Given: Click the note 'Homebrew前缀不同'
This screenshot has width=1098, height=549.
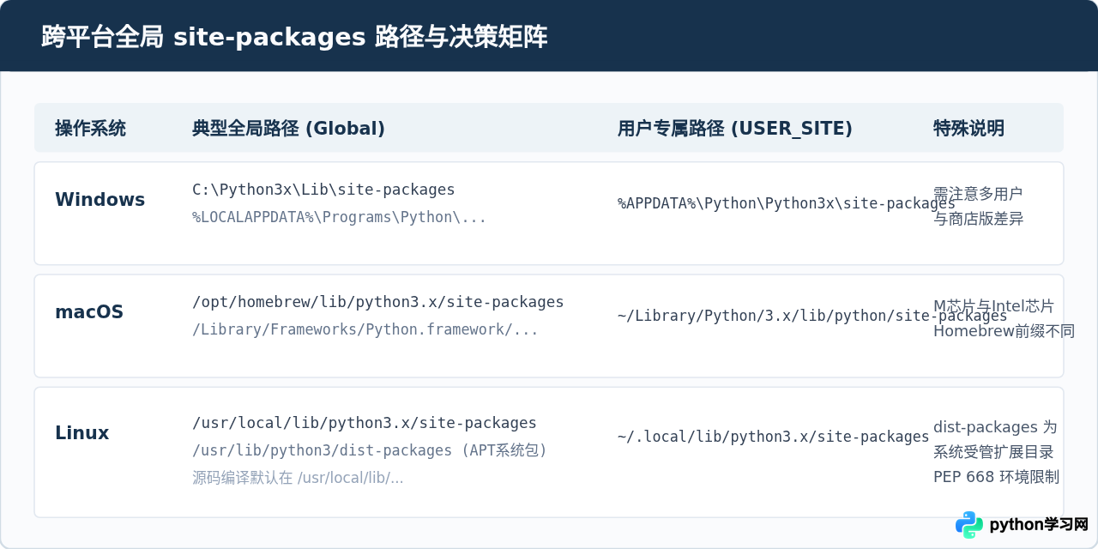Looking at the screenshot, I should tap(1004, 331).
